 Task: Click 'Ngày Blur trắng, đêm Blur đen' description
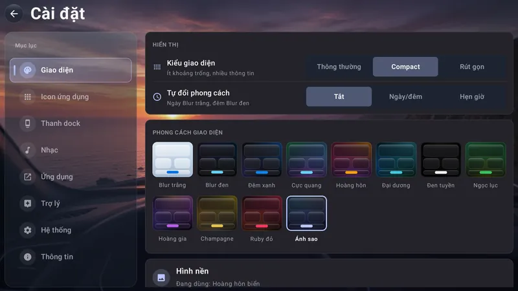tap(208, 103)
